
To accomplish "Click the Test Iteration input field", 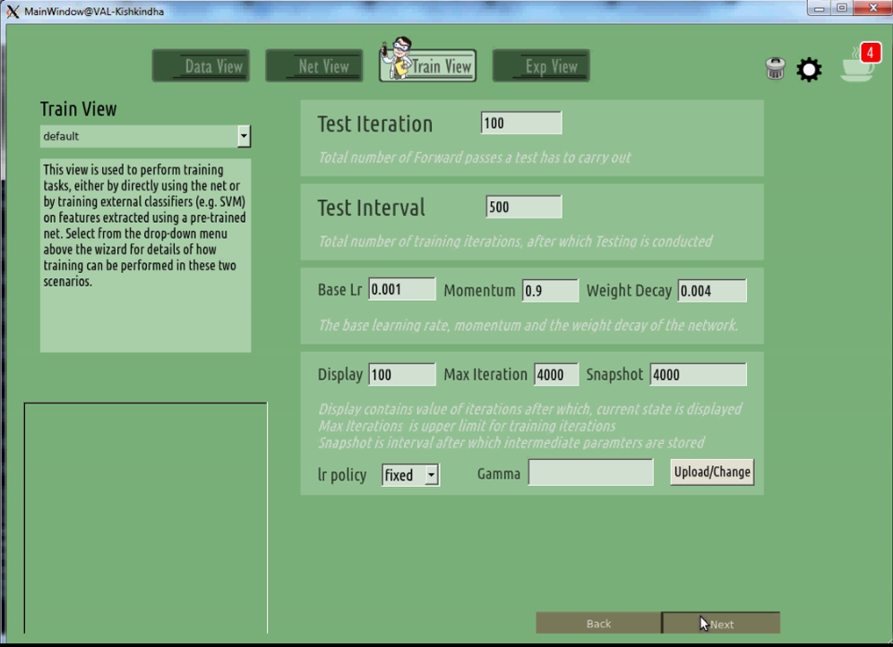I will 521,123.
